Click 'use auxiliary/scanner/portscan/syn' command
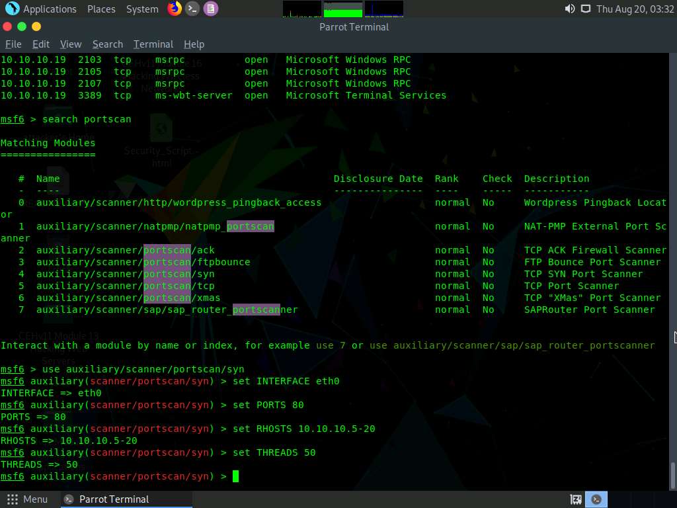The image size is (677, 508). pyautogui.click(x=143, y=369)
